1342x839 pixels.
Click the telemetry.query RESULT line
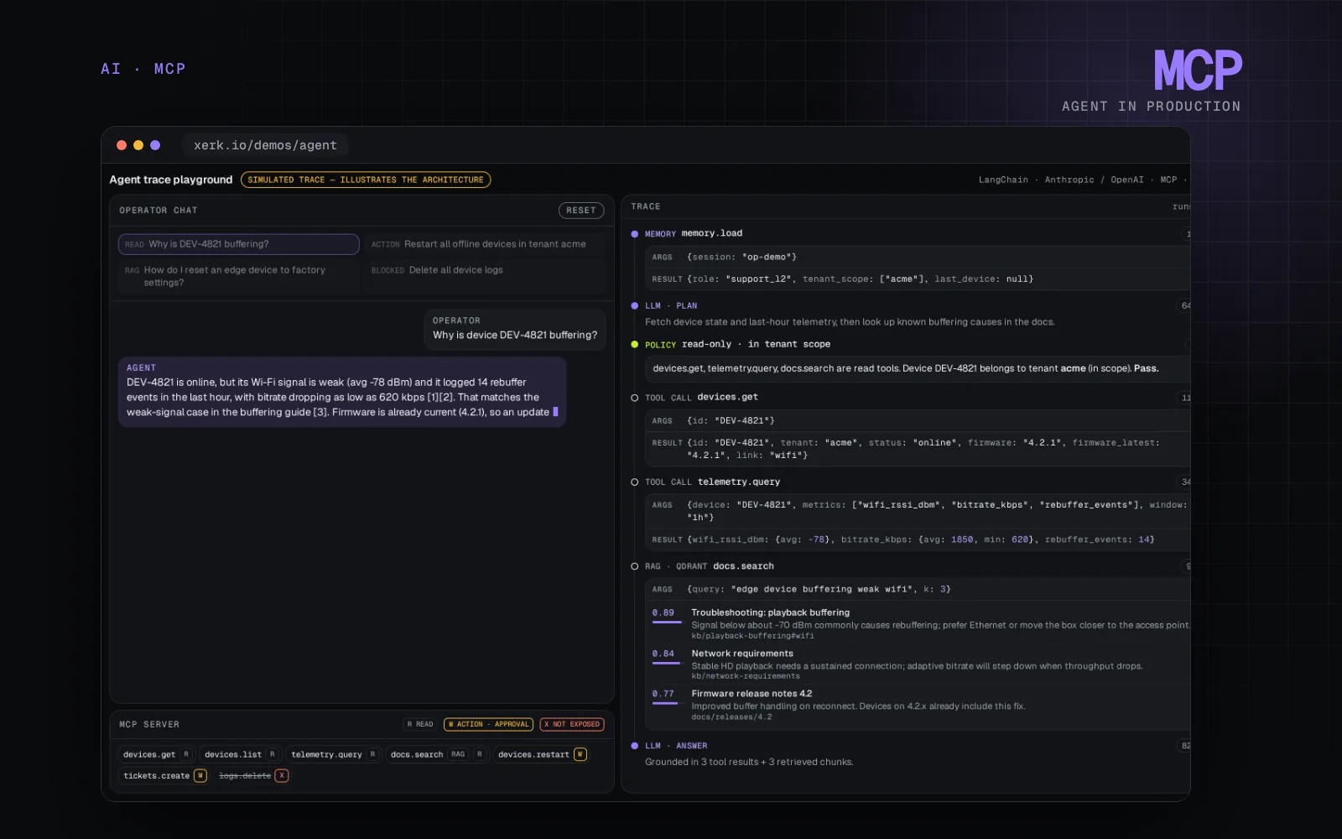pos(918,539)
